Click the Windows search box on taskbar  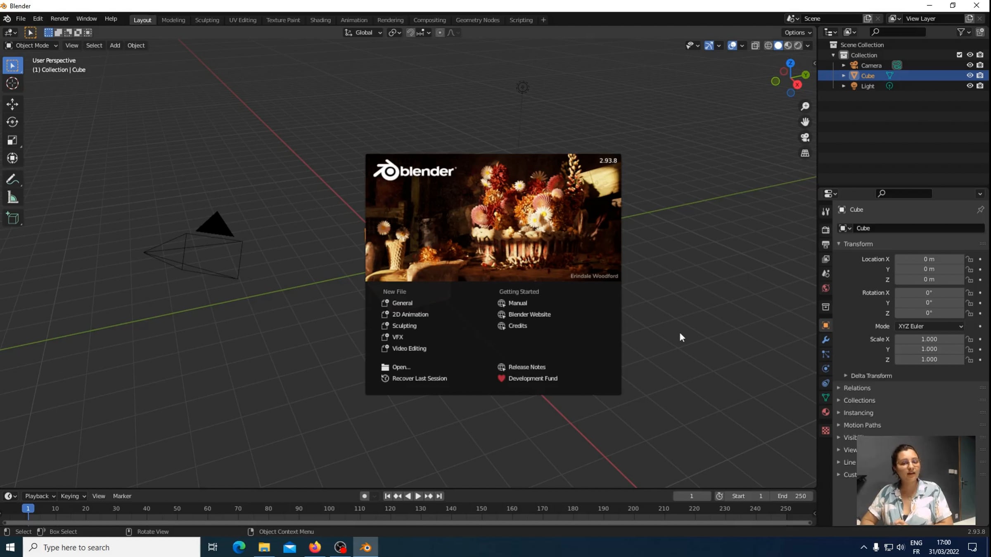(111, 547)
